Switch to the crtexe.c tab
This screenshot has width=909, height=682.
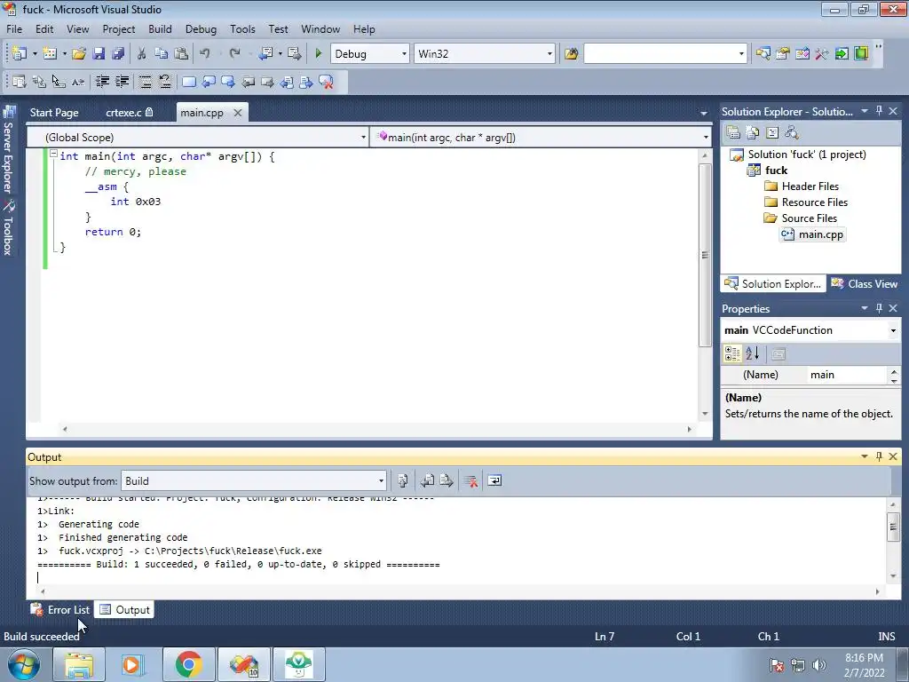click(x=129, y=113)
